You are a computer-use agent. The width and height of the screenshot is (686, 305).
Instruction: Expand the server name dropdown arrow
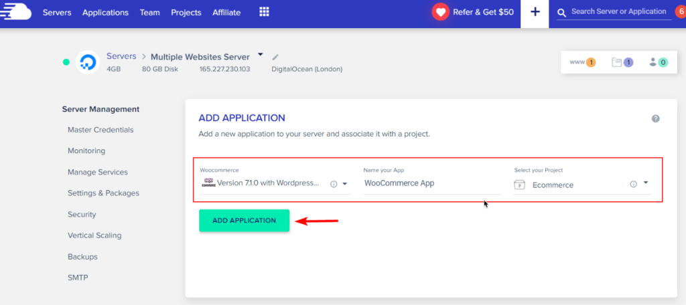[x=261, y=55]
